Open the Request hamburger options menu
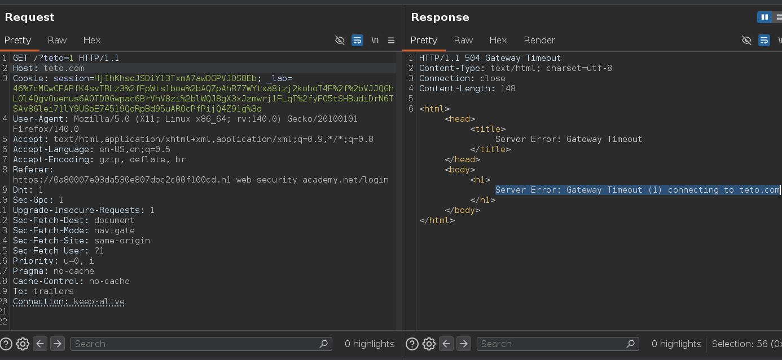Screen dimensions: 782x360 [391, 40]
